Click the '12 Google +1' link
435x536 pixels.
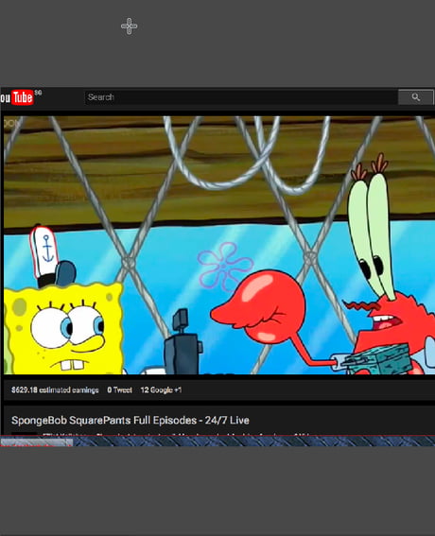[x=161, y=390]
